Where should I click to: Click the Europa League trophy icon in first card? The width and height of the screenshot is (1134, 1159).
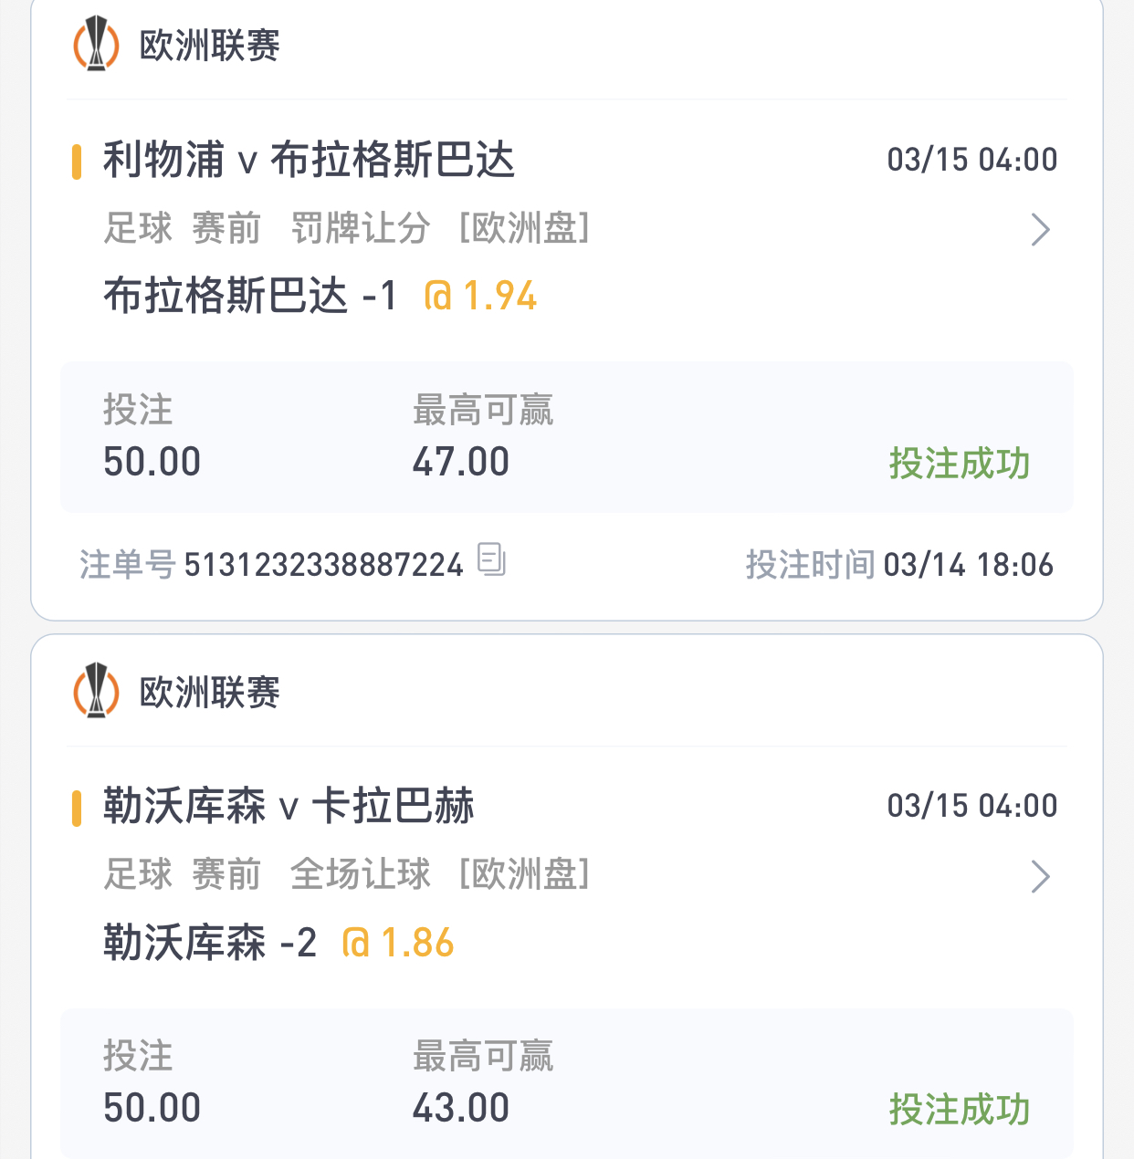tap(96, 45)
